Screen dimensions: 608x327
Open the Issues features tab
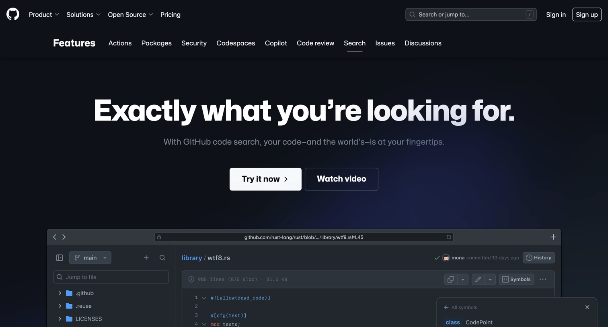click(385, 43)
